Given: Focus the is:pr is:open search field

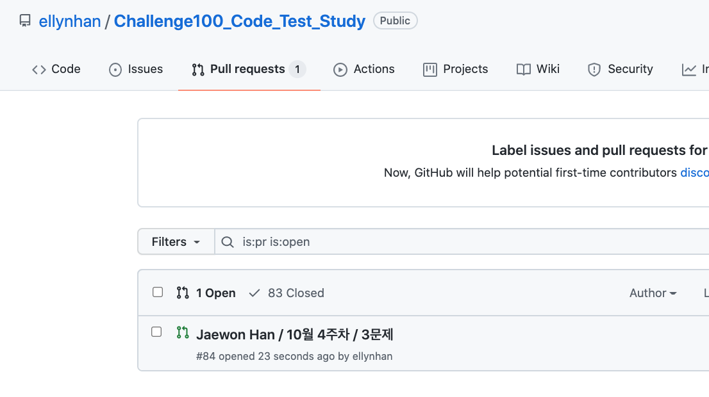Looking at the screenshot, I should coord(449,242).
